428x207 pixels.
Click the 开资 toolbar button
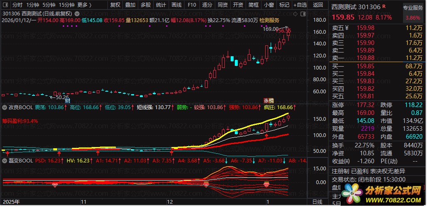[238, 5]
